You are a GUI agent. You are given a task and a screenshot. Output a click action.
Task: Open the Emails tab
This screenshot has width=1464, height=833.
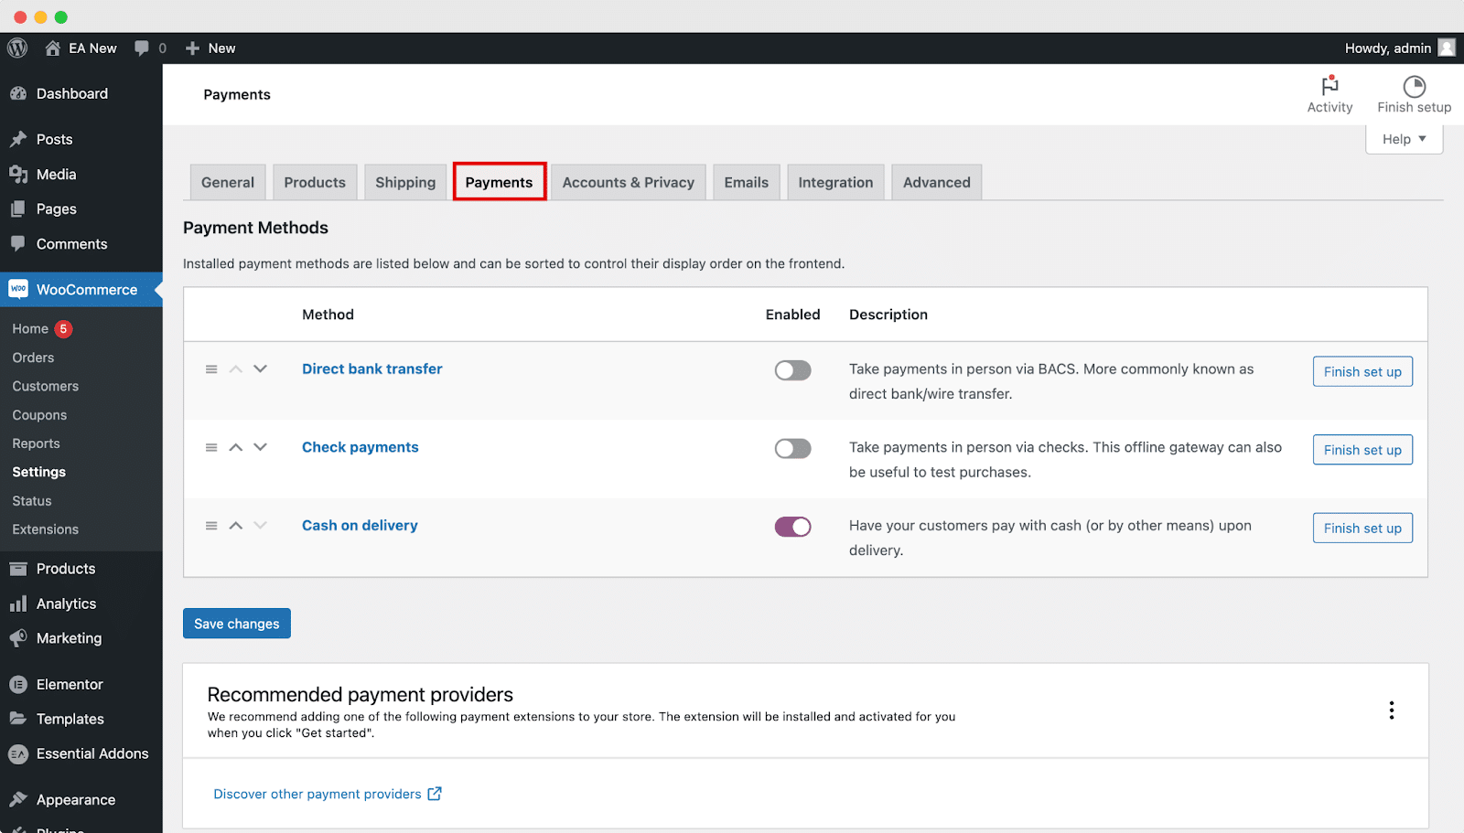click(x=747, y=182)
